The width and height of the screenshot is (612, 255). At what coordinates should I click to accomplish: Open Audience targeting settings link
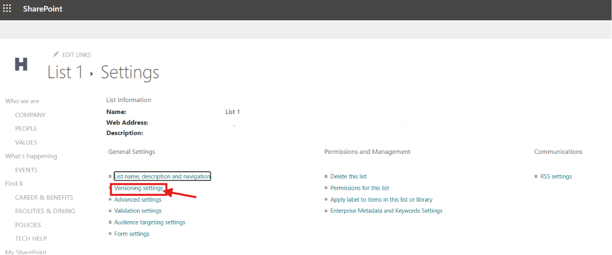[150, 223]
